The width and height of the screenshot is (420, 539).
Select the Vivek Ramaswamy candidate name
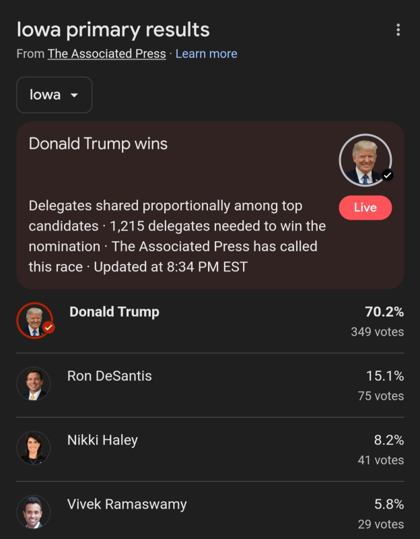pos(127,504)
